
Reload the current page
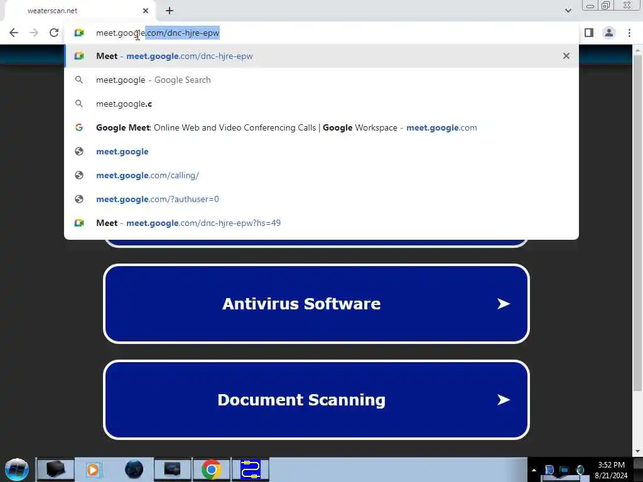(x=54, y=33)
